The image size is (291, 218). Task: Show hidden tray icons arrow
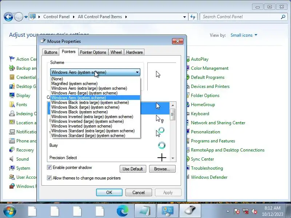(x=228, y=211)
